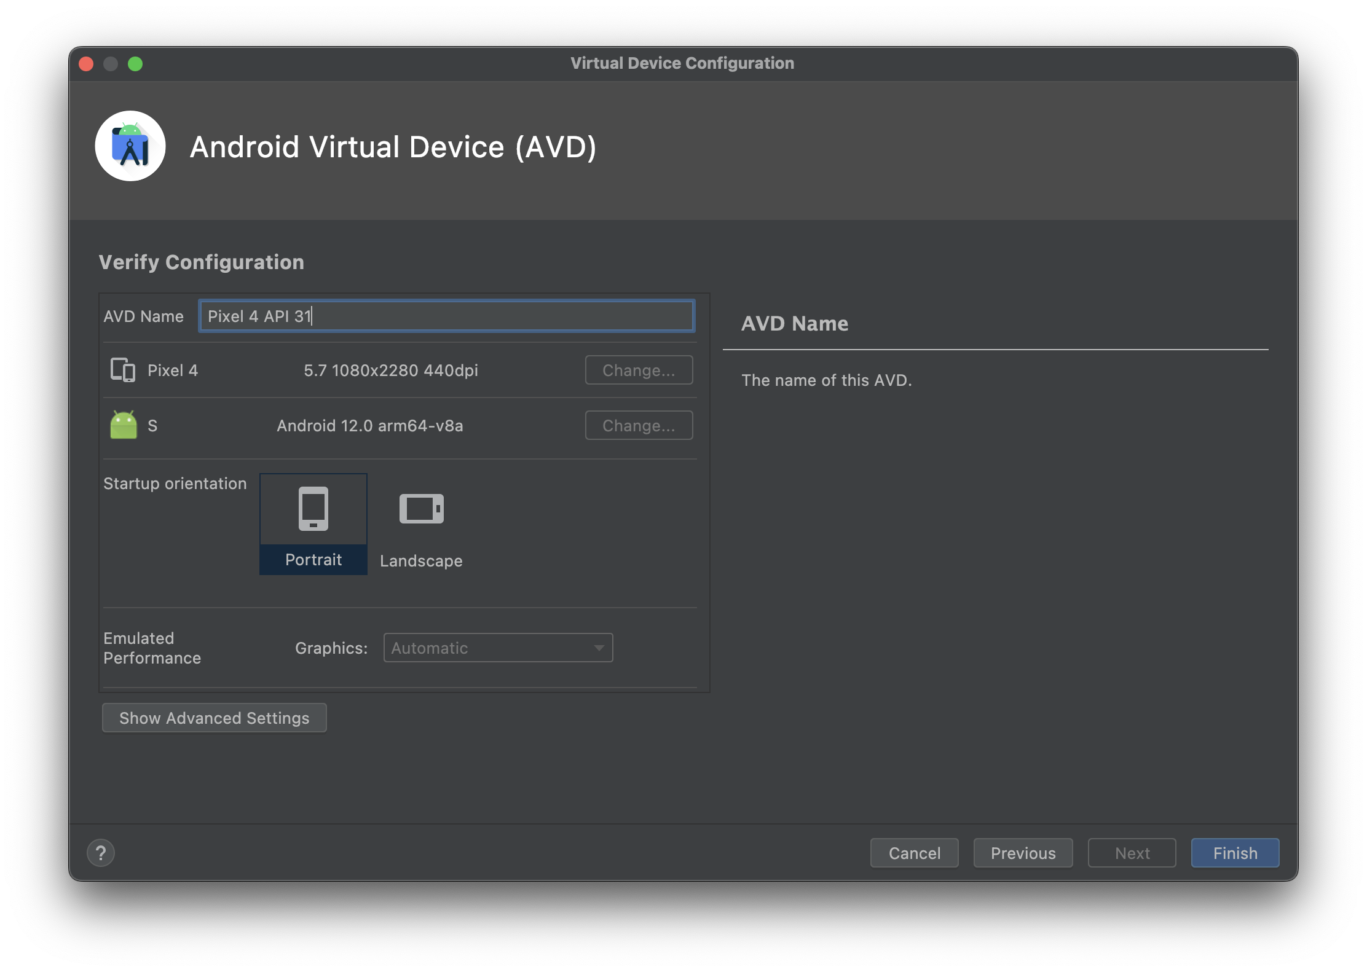
Task: Click the disabled Next button
Action: click(1131, 853)
